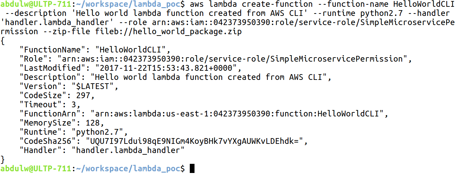Click the LastModified timestamp 2017-11-22T15:53:43.821+0000
The image size is (456, 175).
[x=166, y=68]
